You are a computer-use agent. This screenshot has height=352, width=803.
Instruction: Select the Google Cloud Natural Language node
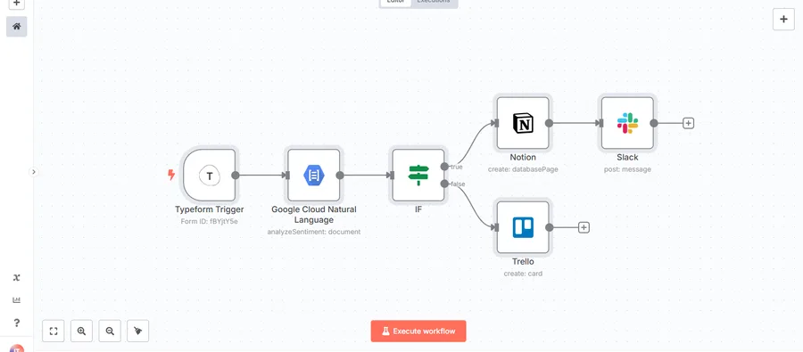[314, 176]
